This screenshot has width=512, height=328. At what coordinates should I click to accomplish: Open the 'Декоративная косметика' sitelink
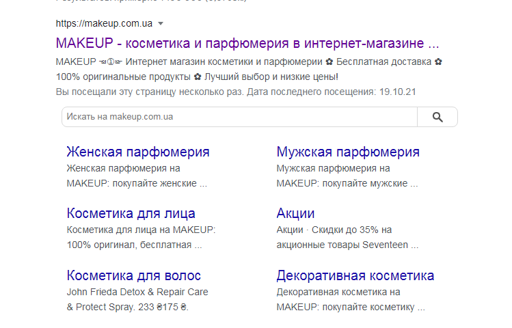pos(355,275)
